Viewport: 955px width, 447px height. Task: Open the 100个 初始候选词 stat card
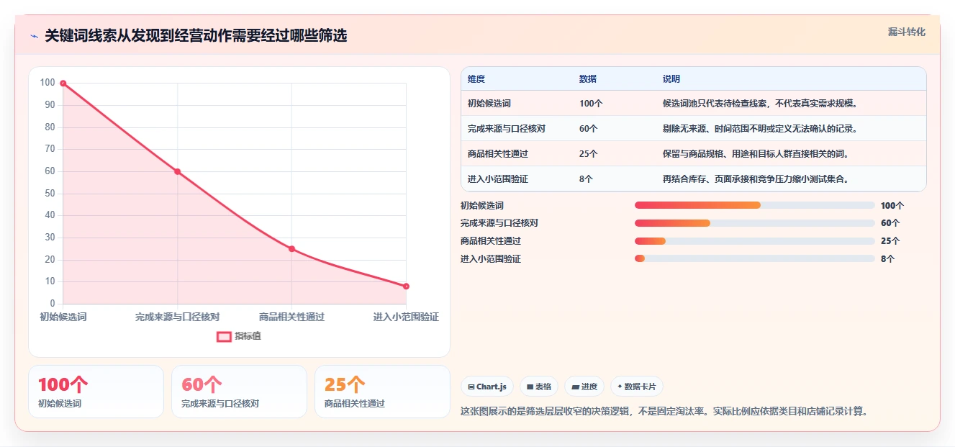[96, 392]
